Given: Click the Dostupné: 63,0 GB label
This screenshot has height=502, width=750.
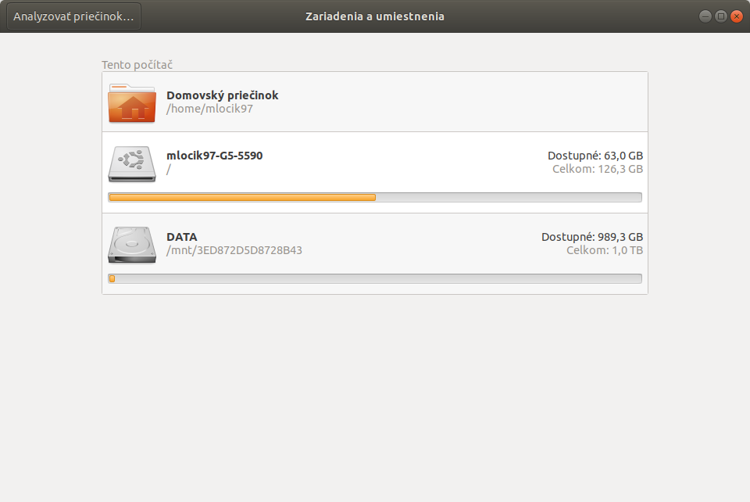Looking at the screenshot, I should pos(595,156).
